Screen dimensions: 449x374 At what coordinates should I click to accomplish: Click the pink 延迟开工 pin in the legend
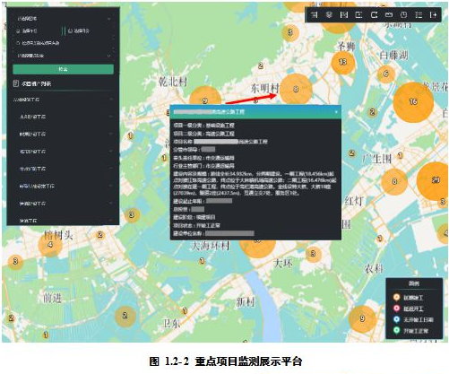[x=396, y=309]
